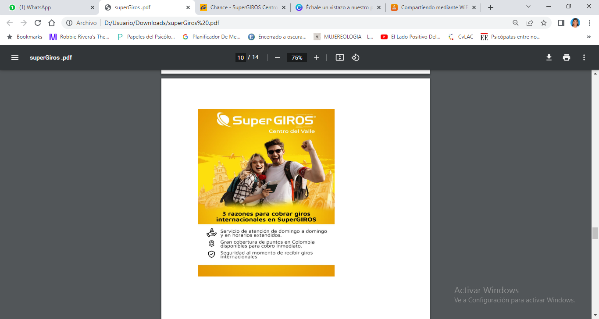Open the PDF viewer more actions menu
Viewport: 599px width, 319px height.
pyautogui.click(x=584, y=57)
